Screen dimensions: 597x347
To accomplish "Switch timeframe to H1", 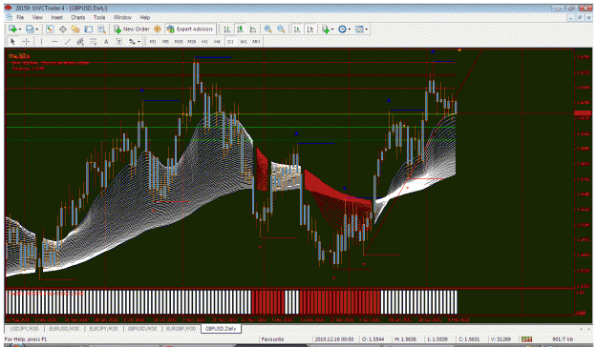I will pos(204,41).
